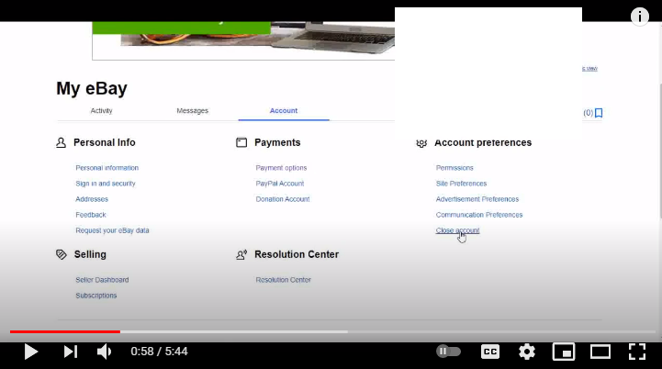Open Advertisement Preferences link
The image size is (662, 369).
[477, 199]
